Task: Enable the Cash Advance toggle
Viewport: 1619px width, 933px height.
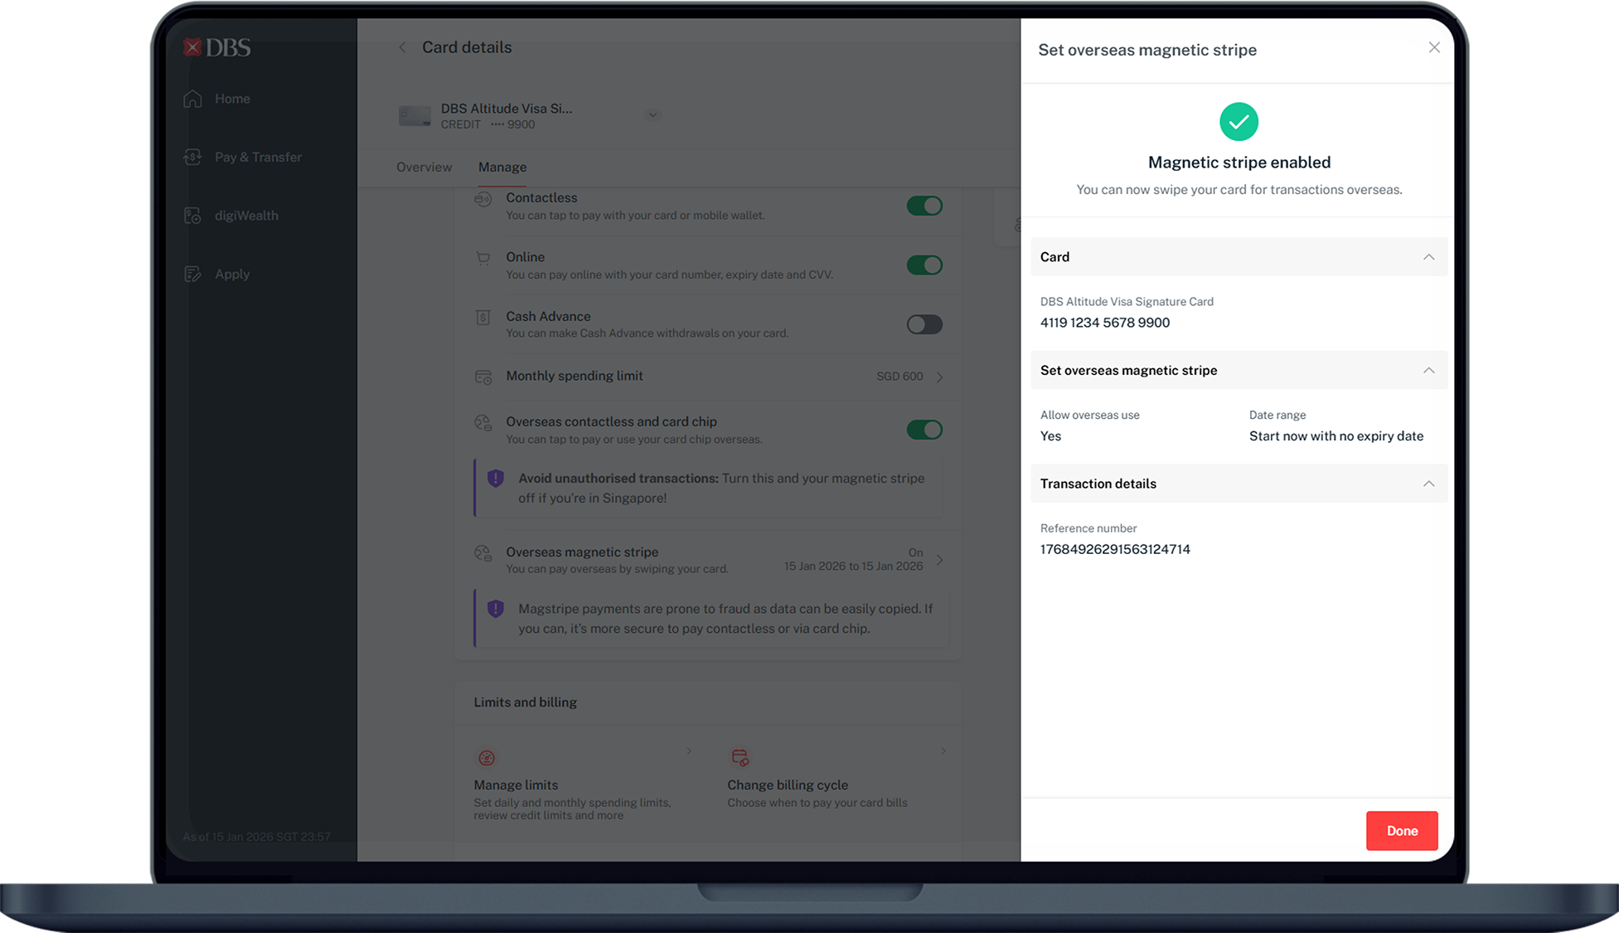Action: [x=923, y=324]
